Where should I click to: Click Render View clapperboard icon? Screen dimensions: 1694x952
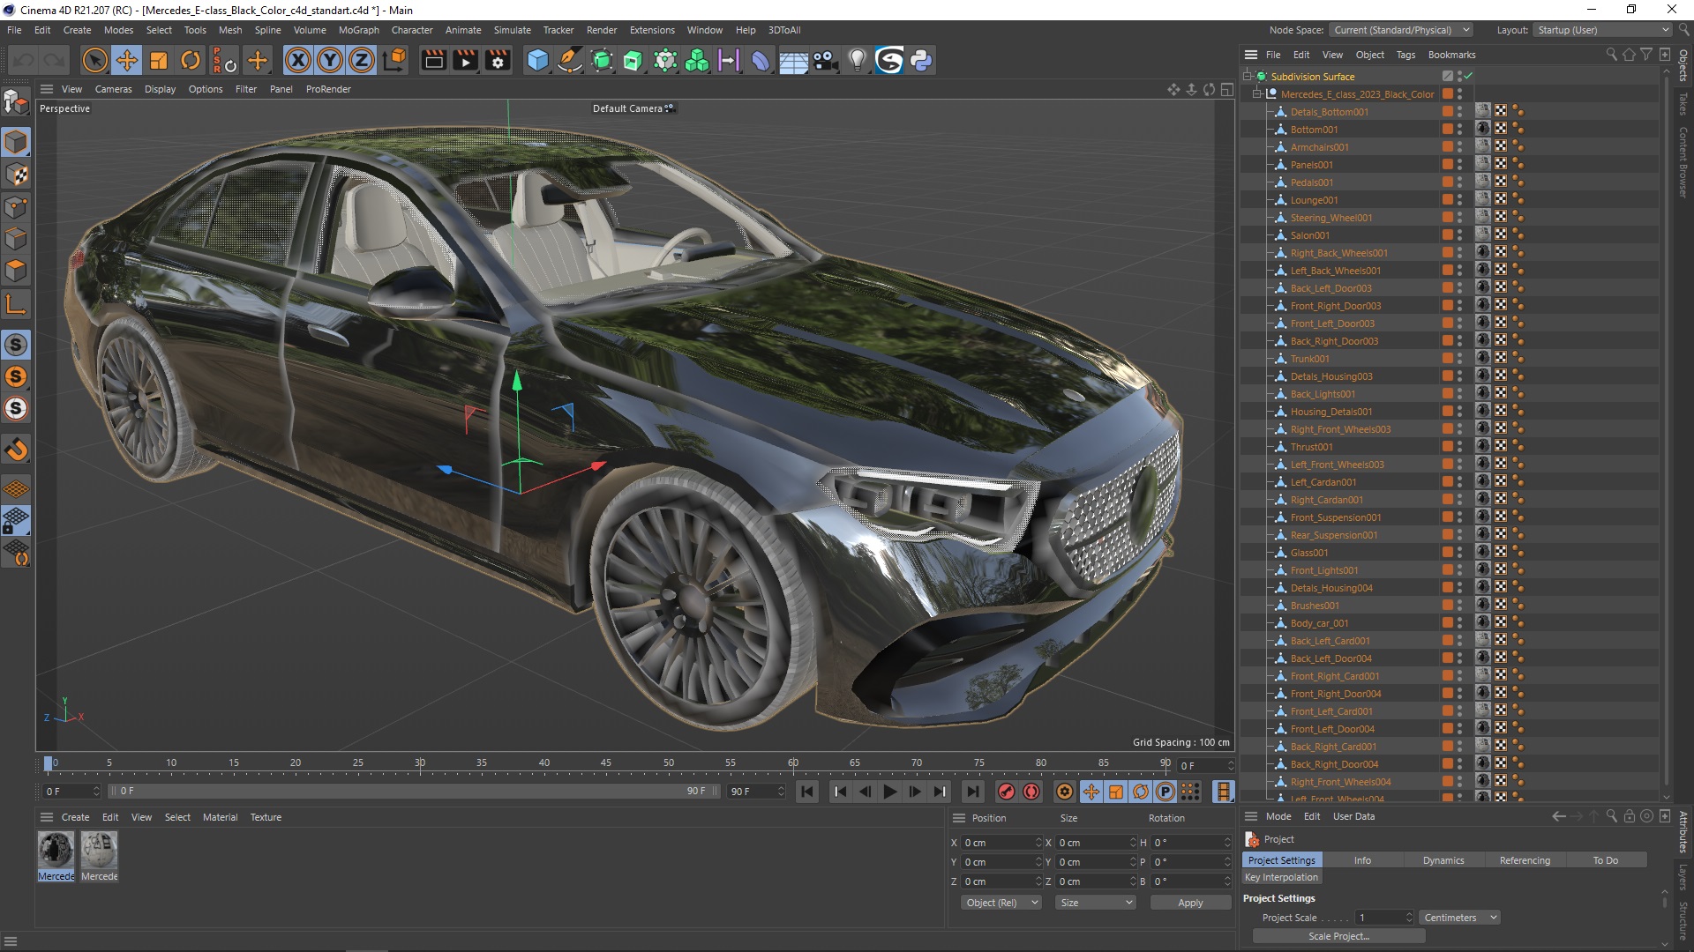[433, 60]
